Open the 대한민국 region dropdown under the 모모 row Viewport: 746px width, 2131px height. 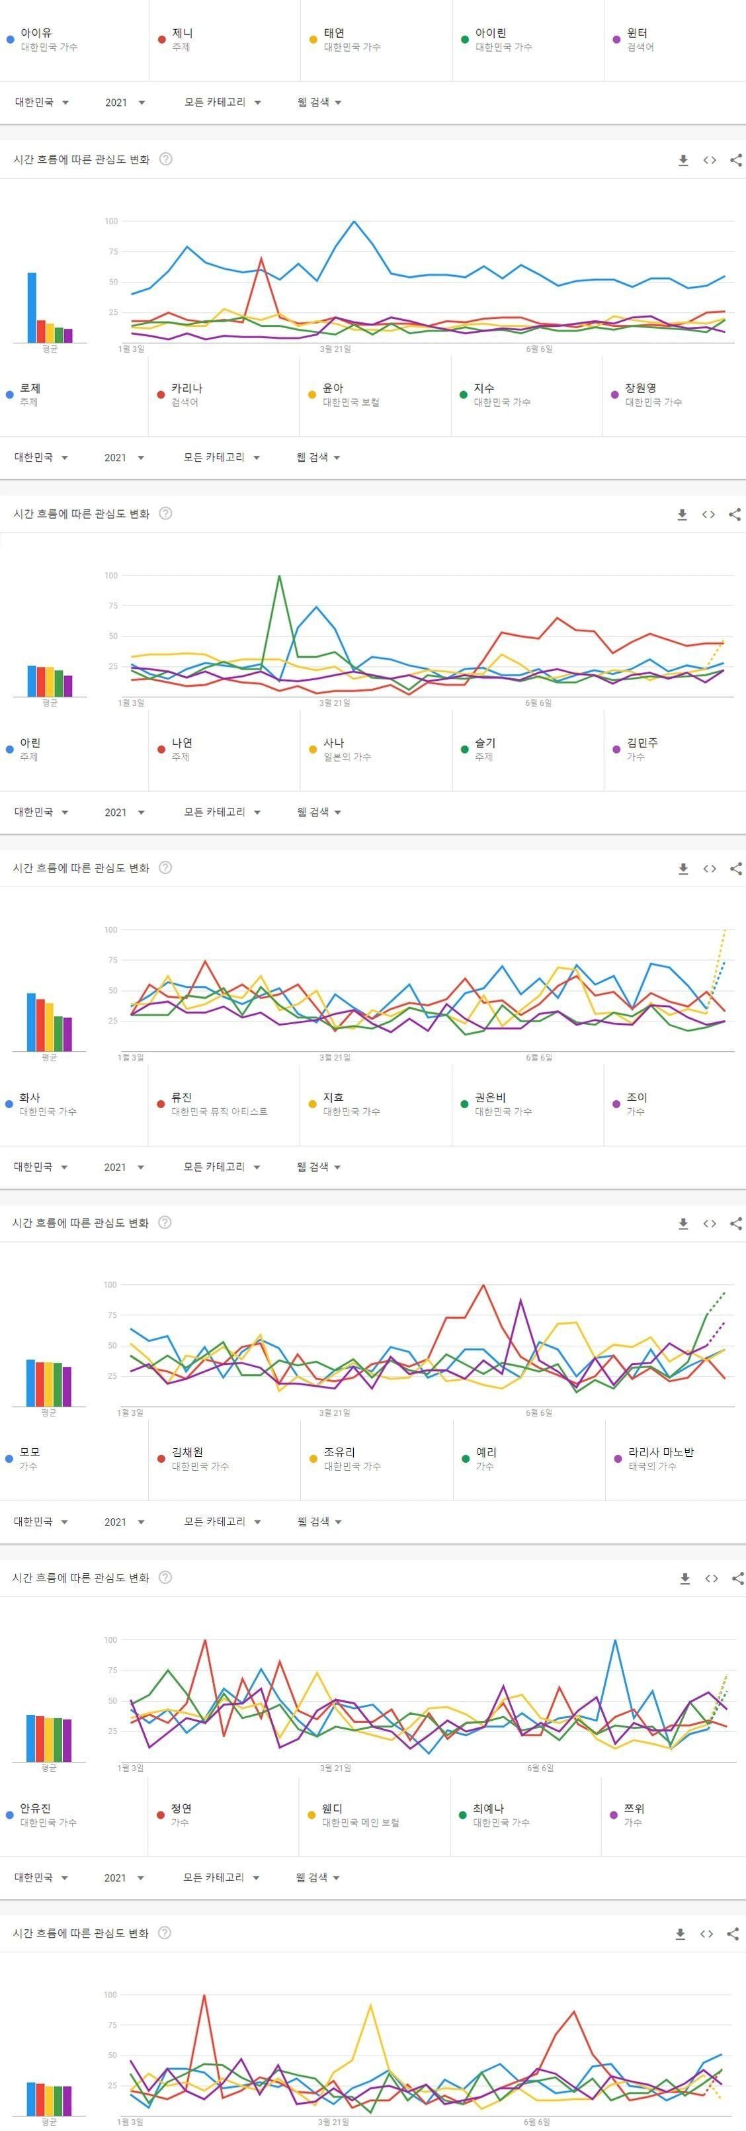[x=42, y=1521]
